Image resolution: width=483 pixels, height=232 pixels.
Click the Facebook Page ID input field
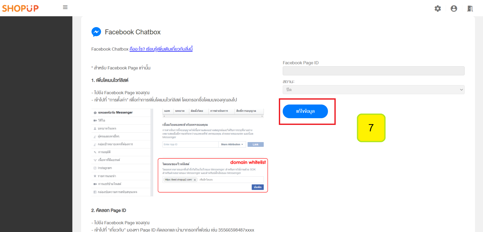tap(373, 71)
